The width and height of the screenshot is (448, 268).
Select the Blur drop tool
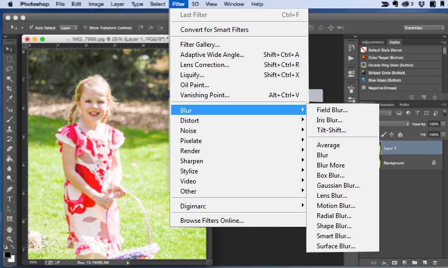[x=9, y=169]
